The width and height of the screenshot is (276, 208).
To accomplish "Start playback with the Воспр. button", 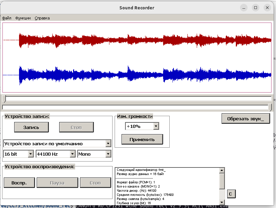I will [19, 183].
